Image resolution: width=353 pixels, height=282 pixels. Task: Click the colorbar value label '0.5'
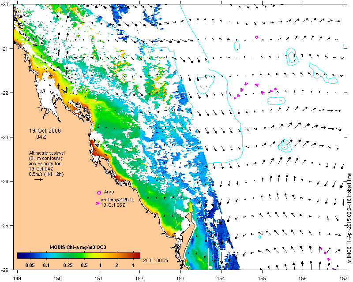pyautogui.click(x=84, y=265)
